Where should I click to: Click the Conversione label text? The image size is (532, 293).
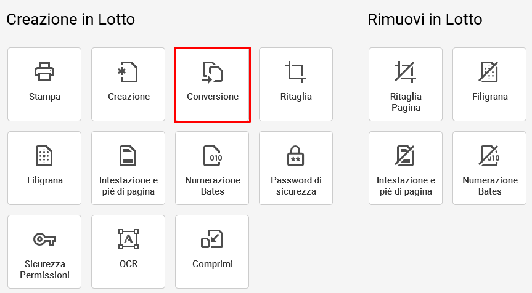pyautogui.click(x=213, y=97)
